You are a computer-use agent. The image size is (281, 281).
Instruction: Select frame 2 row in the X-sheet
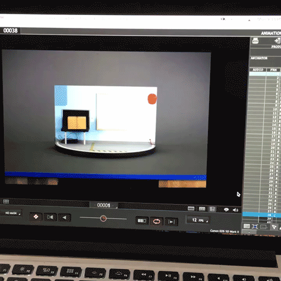click(x=265, y=78)
